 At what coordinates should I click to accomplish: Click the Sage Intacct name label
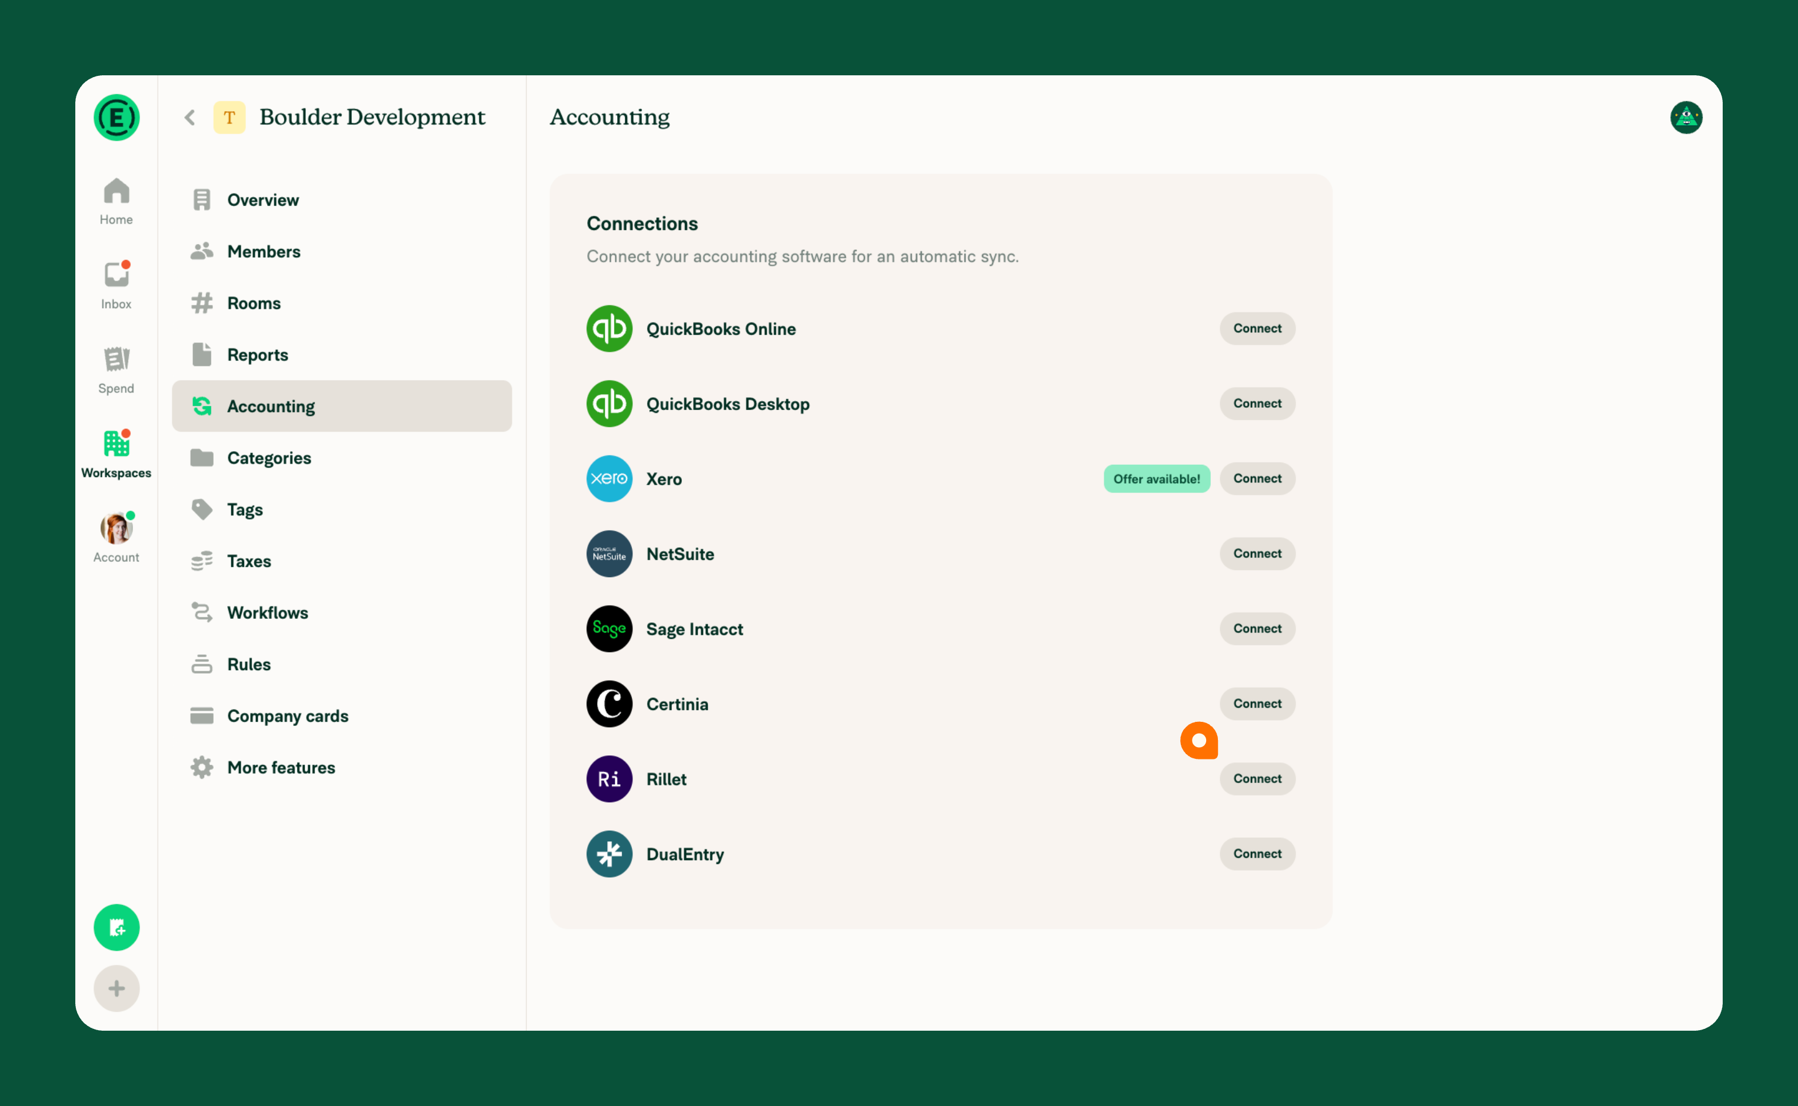coord(695,629)
